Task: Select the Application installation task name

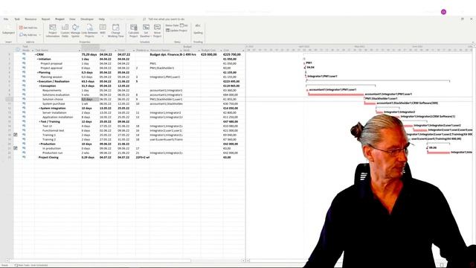Action: (x=58, y=117)
